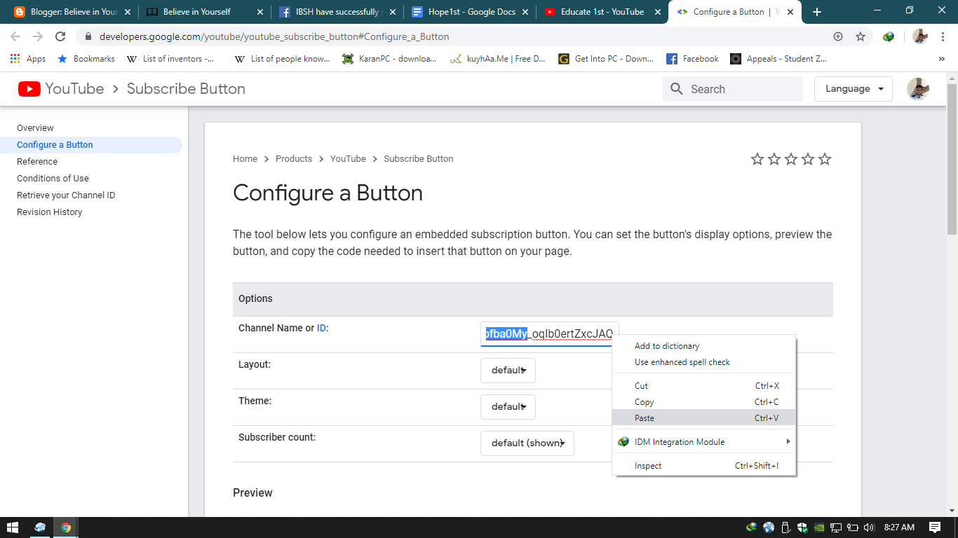
Task: Open Conditions of Use in sidebar
Action: [x=53, y=179]
